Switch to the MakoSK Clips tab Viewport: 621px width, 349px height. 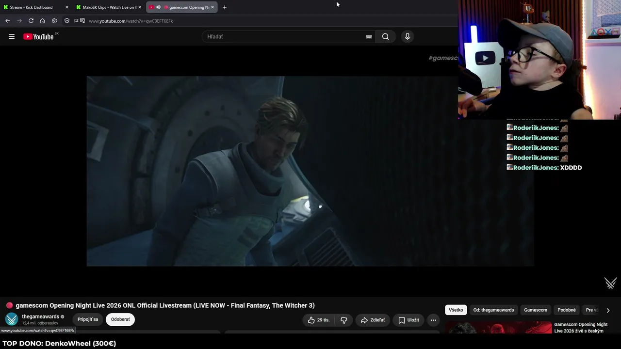pyautogui.click(x=108, y=7)
